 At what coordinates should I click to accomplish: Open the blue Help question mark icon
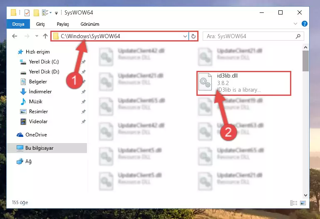(x=304, y=24)
